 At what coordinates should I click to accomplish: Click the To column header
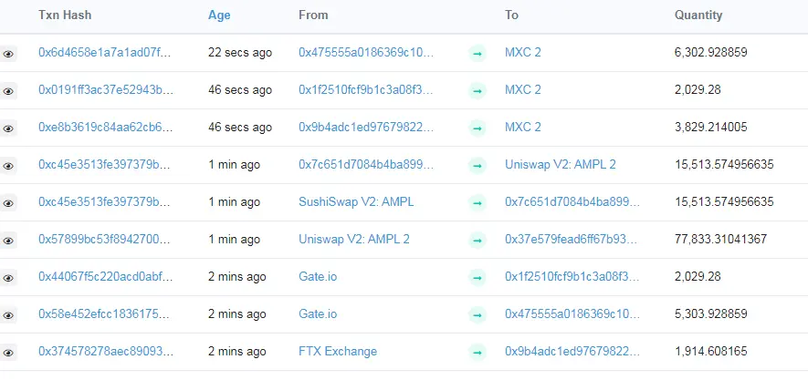click(x=511, y=15)
